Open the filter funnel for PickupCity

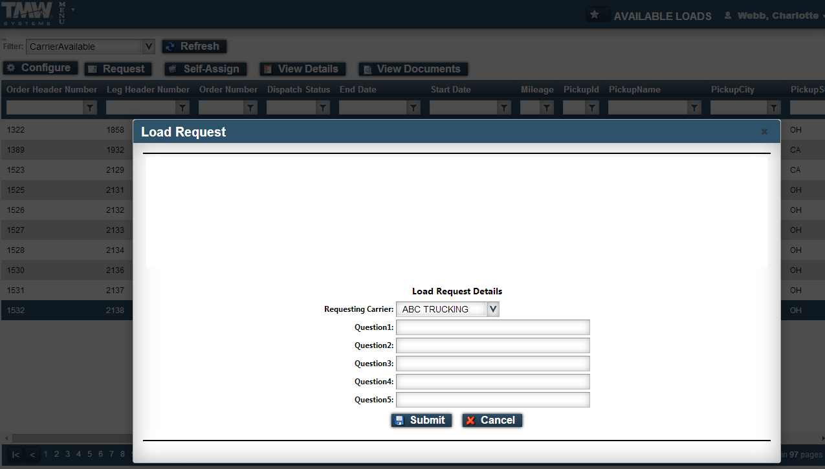point(773,107)
